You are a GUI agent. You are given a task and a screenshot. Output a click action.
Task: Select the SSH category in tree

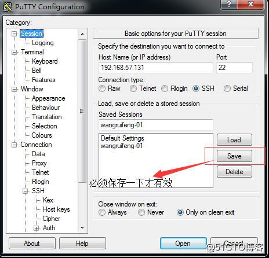pyautogui.click(x=38, y=191)
